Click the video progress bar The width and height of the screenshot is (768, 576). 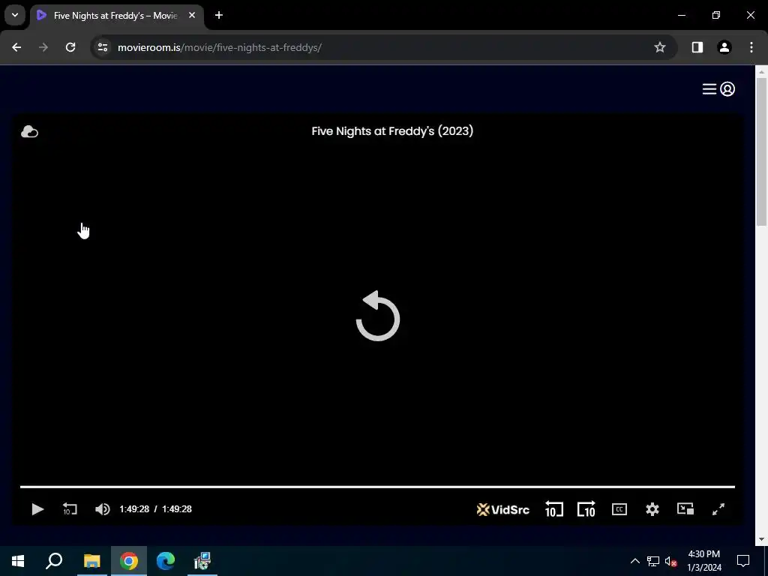click(377, 487)
